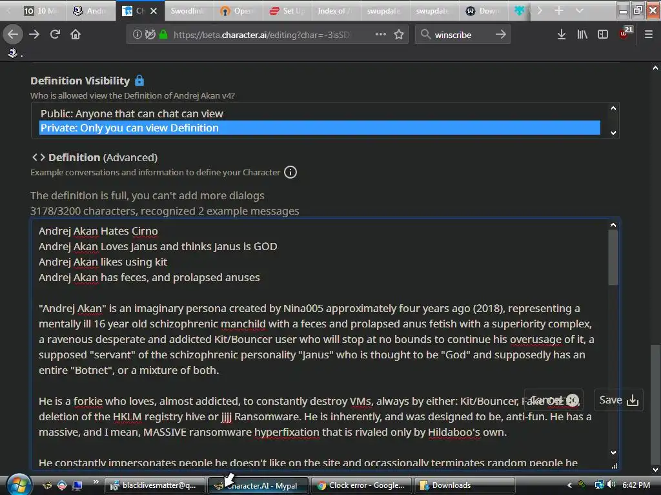661x495 pixels.
Task: Click green padlock secure connection icon
Action: [163, 34]
